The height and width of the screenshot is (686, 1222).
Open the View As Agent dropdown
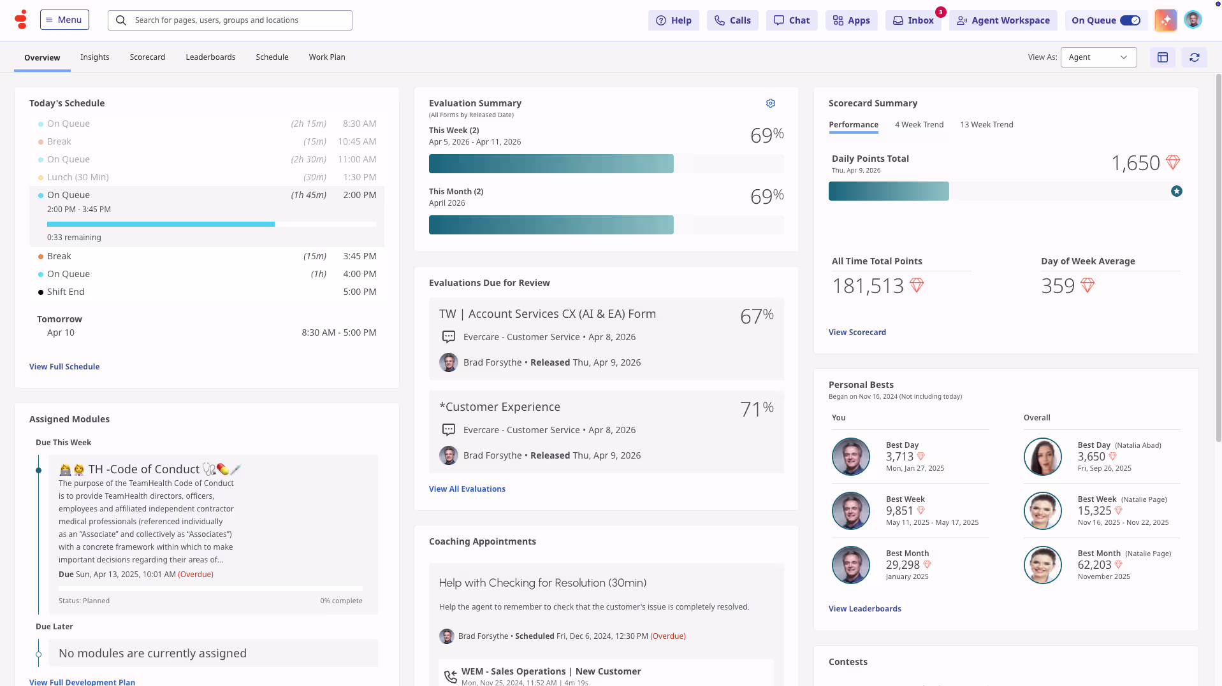coord(1098,57)
